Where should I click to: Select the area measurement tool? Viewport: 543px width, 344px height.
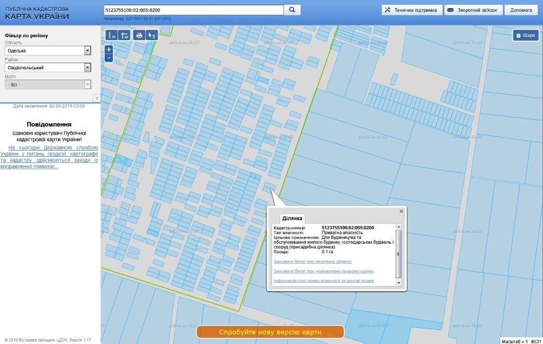124,35
